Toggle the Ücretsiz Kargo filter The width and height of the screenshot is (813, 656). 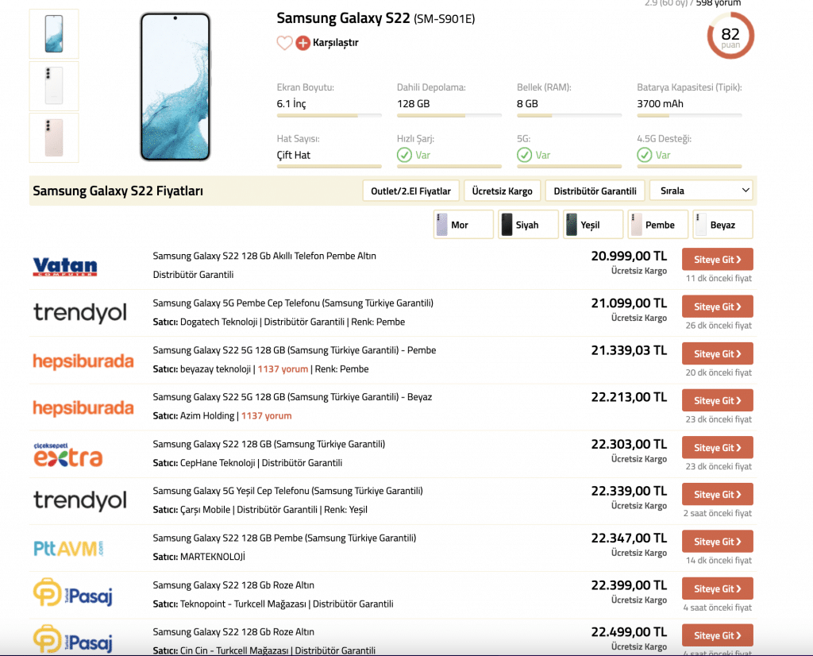click(x=502, y=191)
